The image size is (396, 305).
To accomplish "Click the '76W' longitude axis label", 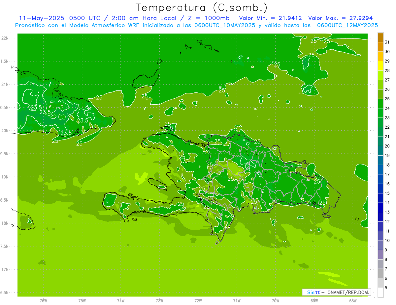I will click(43, 301).
